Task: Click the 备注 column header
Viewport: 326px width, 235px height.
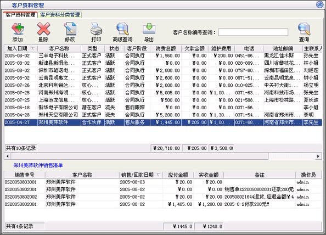Action: (260, 175)
